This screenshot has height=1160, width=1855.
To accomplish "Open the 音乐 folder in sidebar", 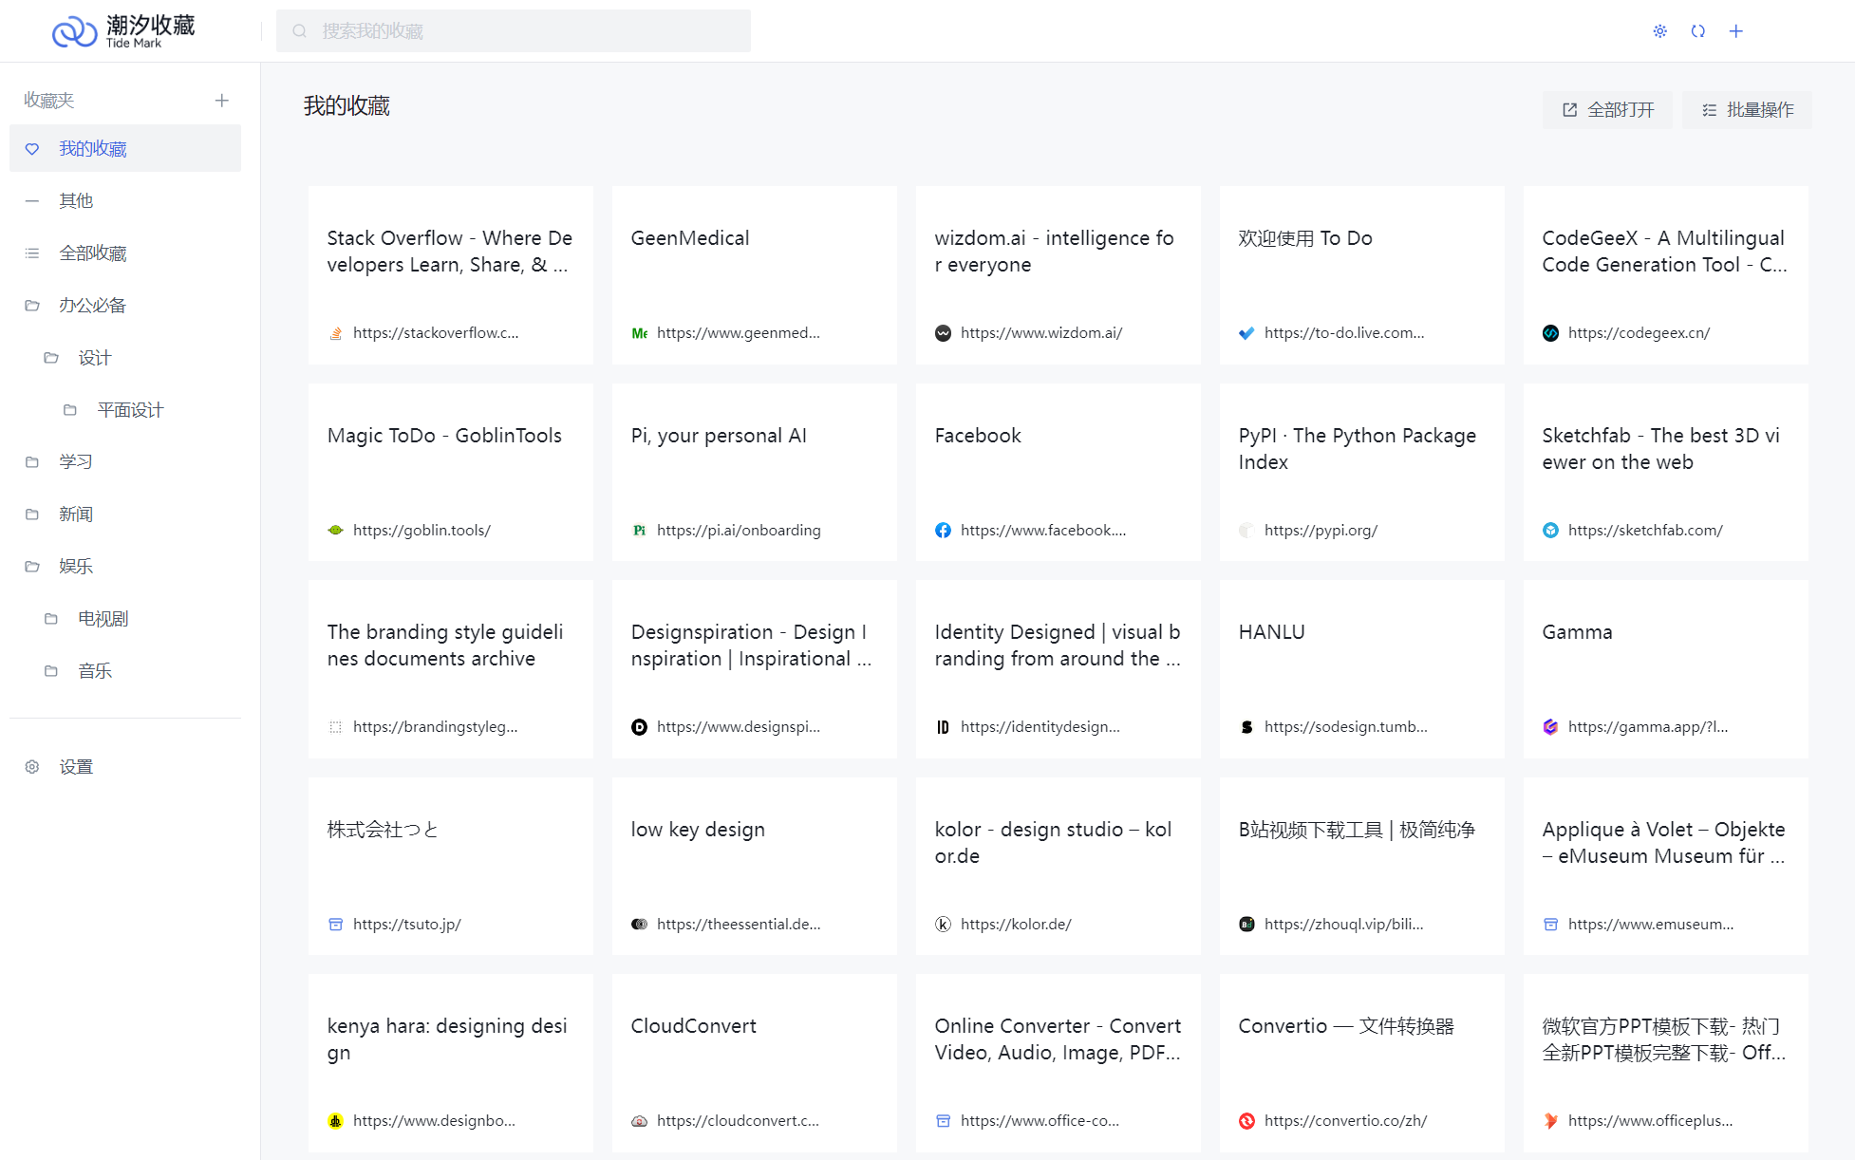I will 94,671.
